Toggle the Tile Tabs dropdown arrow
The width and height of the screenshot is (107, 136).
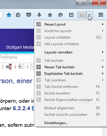click(90, 15)
